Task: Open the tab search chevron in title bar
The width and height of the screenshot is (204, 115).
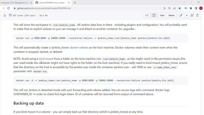Action: coord(184,2)
